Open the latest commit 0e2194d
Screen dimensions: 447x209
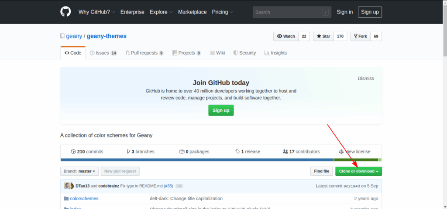pyautogui.click(x=352, y=186)
